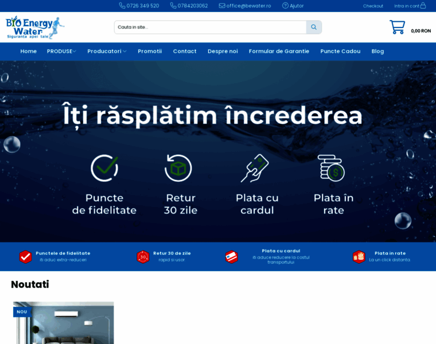Click Retur 30 de zile text
The height and width of the screenshot is (344, 436).
point(172,253)
